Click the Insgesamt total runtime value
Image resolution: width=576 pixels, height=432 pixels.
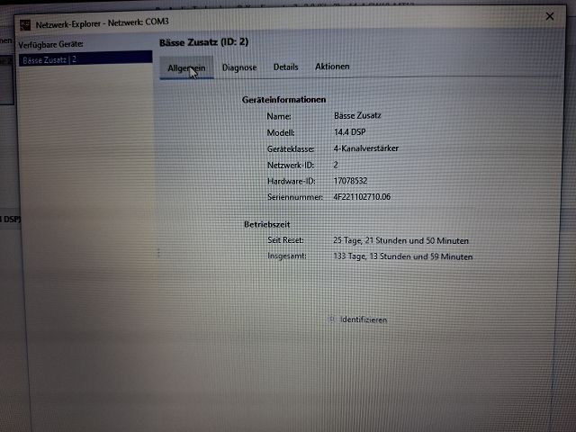tap(402, 257)
